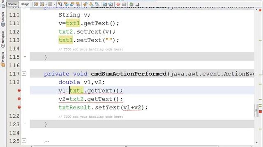Click the TODO comment on line 122

tap(91, 117)
